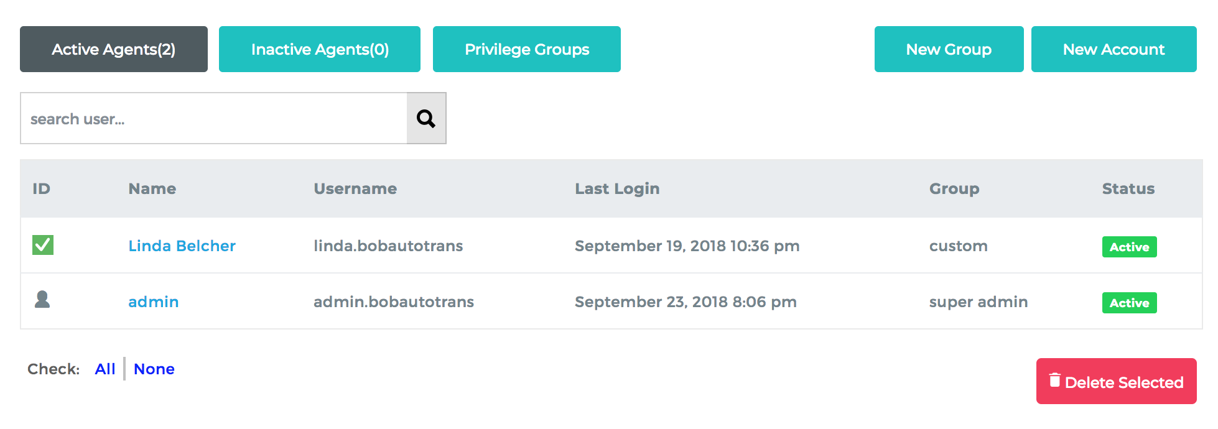Check all agents via the All link
Screen dimensions: 1218x429
105,369
